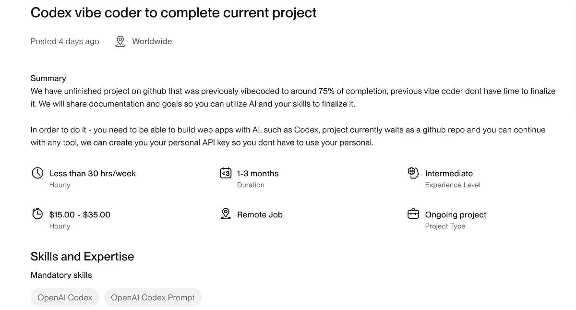This screenshot has width=576, height=310.
Task: Click the location pin icon beside Worldwide
Action: click(120, 42)
